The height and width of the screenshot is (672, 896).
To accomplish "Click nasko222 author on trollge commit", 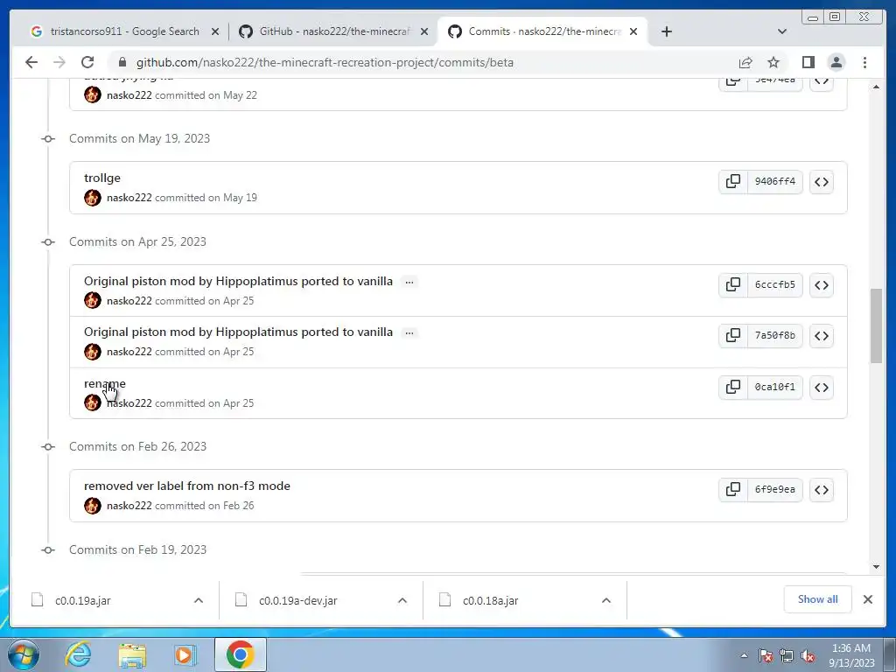I will pyautogui.click(x=129, y=198).
